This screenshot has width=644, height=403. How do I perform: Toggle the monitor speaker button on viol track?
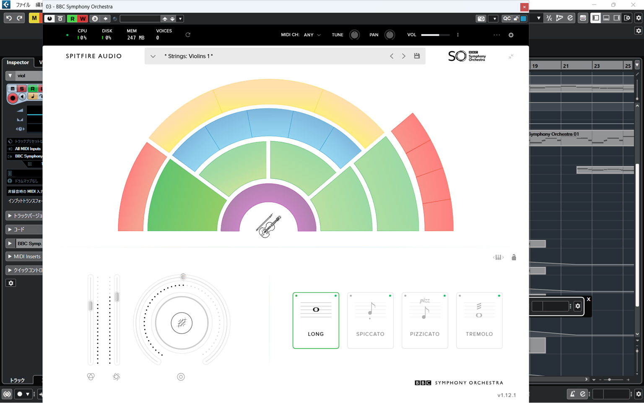(23, 97)
